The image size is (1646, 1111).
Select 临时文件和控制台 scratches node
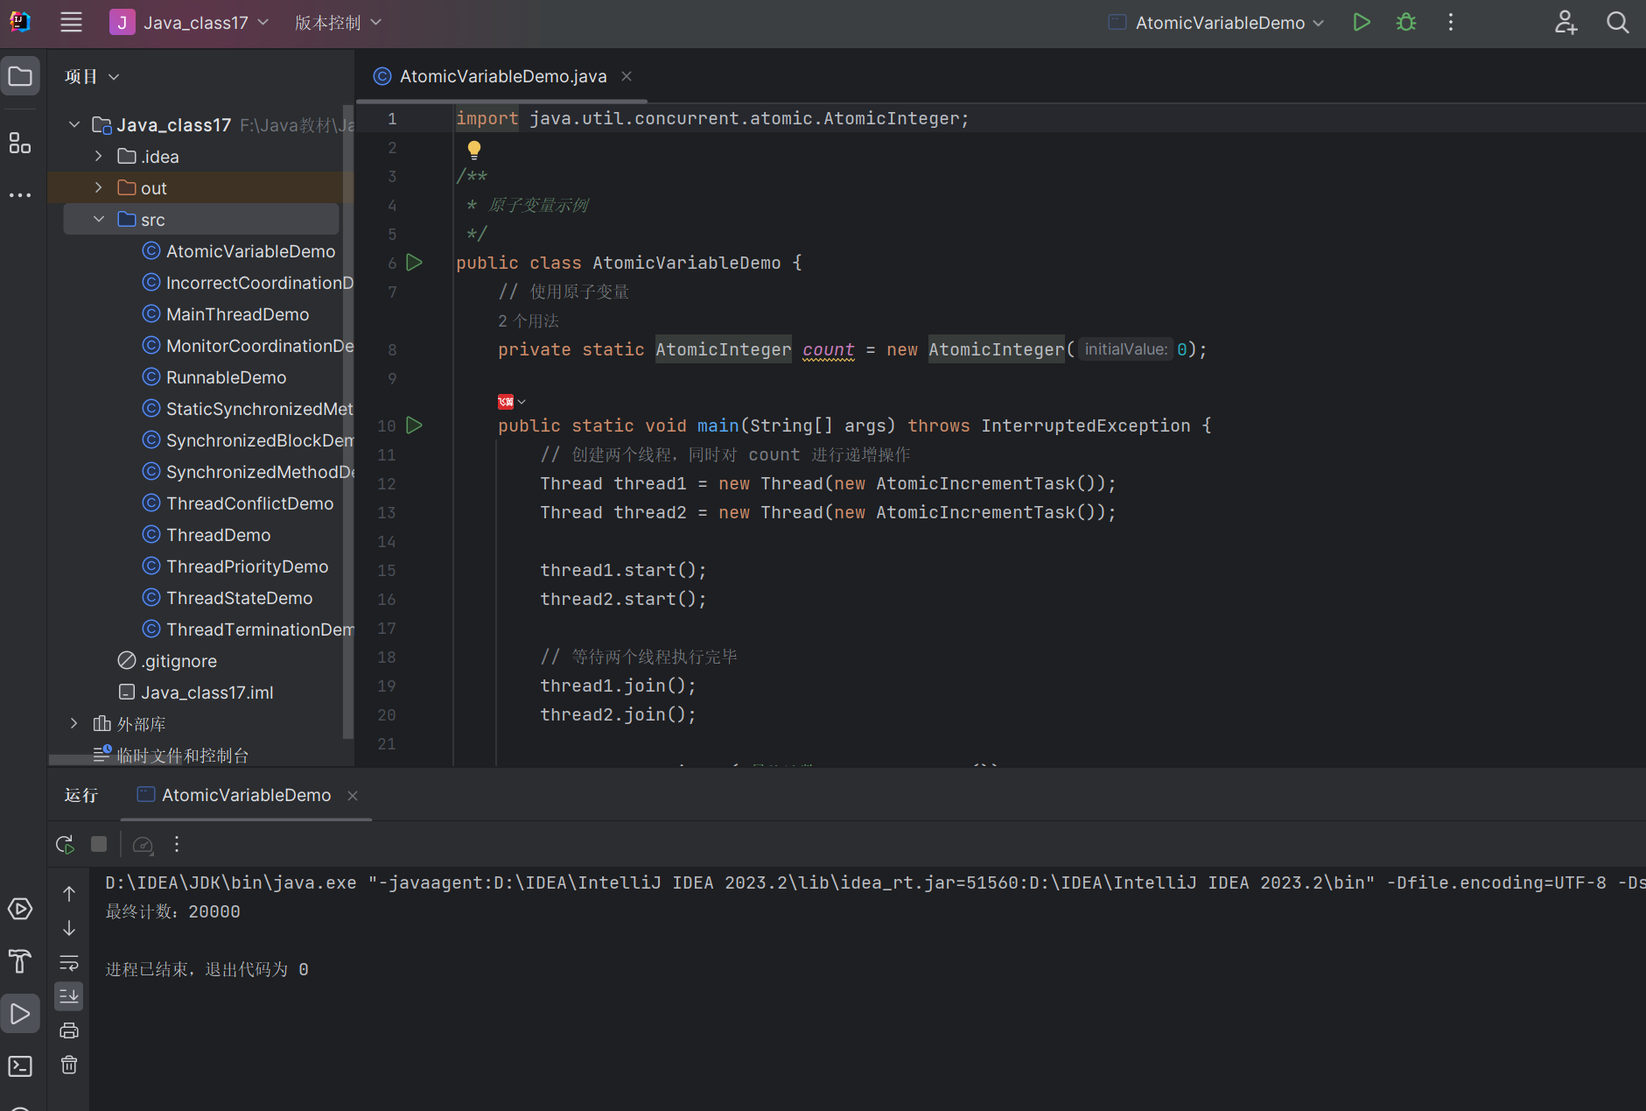pyautogui.click(x=171, y=756)
